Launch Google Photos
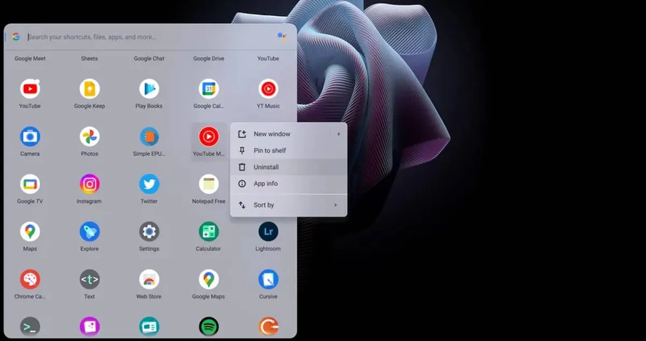Image resolution: width=646 pixels, height=341 pixels. pos(89,137)
